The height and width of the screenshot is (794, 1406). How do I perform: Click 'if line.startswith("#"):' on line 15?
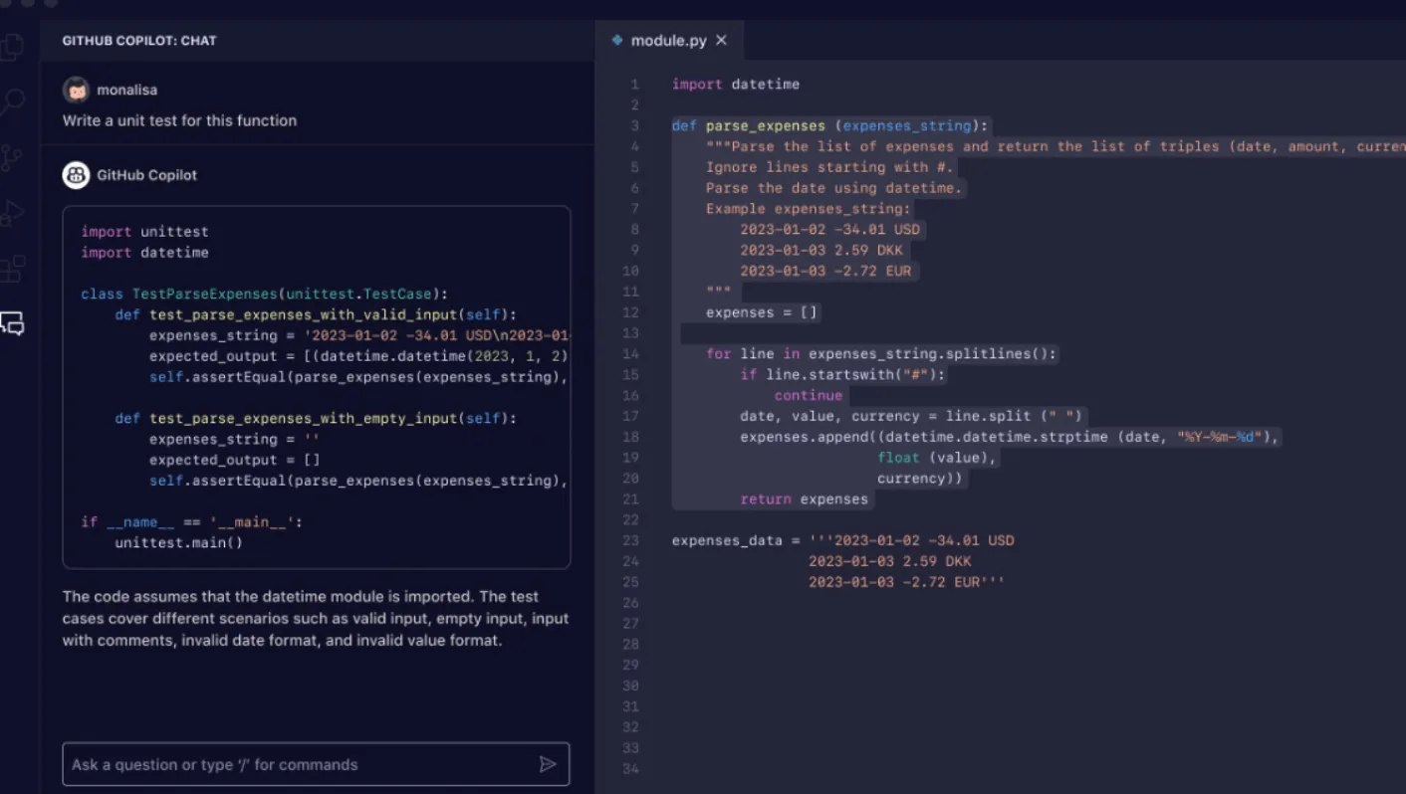pos(842,375)
